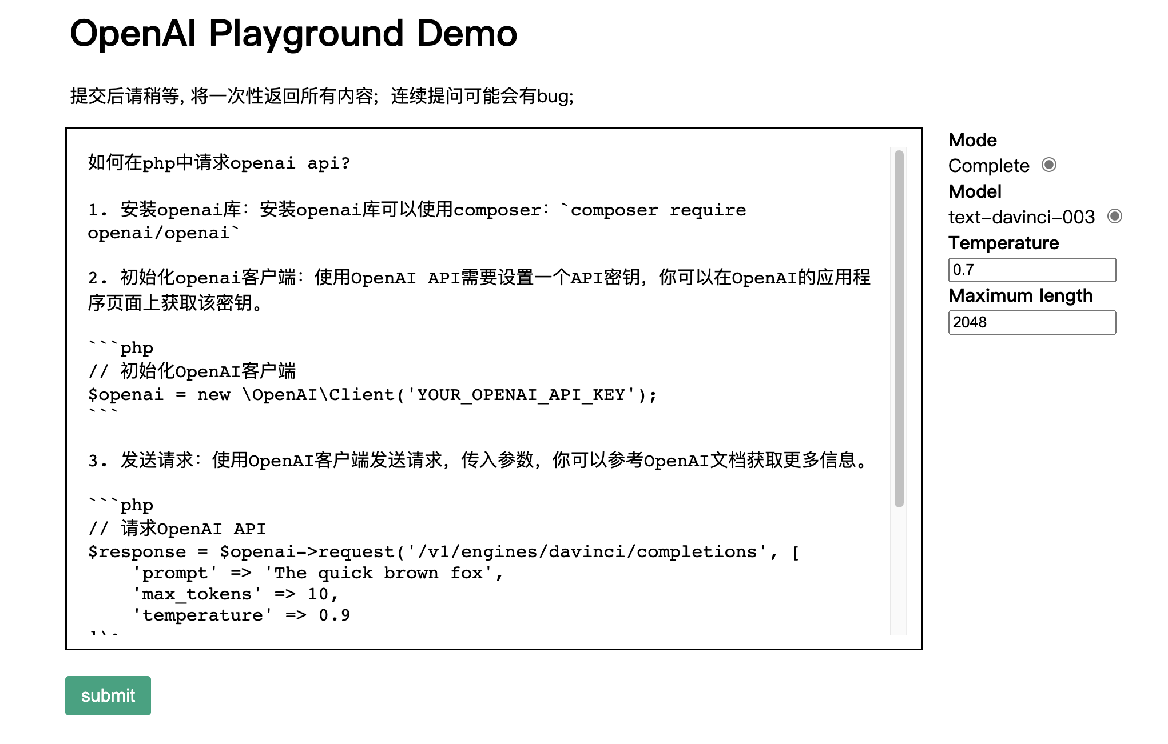Click the 'text-davinci-003' option label
The width and height of the screenshot is (1168, 744).
1022,217
